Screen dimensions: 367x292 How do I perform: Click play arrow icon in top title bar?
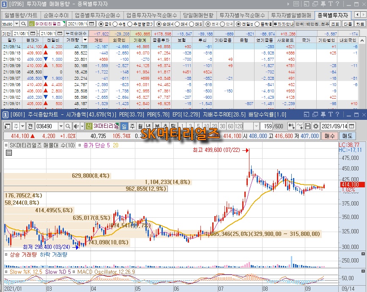coord(288,4)
